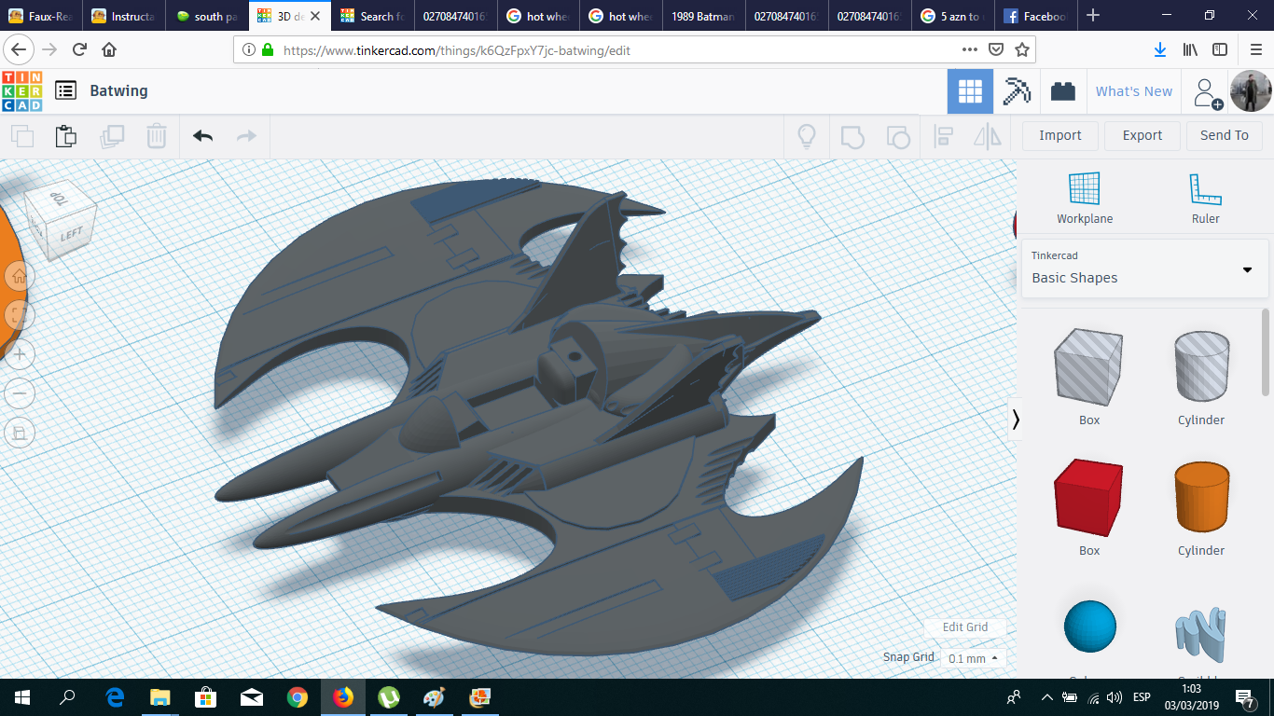Switch to the south pa browser tab
1274x716 pixels.
point(208,16)
